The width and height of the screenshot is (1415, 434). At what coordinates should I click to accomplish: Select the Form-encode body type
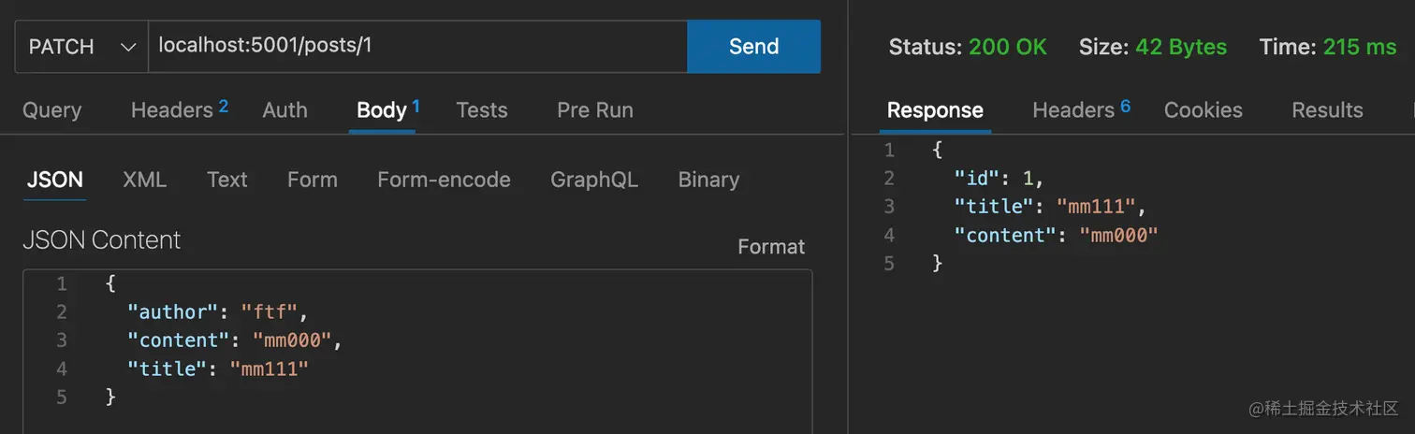pyautogui.click(x=444, y=180)
